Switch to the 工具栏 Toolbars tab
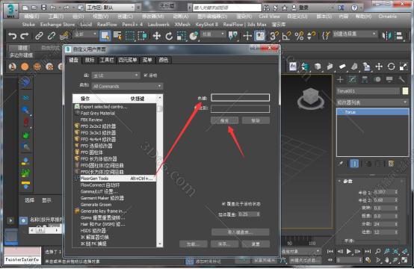The width and height of the screenshot is (414, 269). click(107, 61)
